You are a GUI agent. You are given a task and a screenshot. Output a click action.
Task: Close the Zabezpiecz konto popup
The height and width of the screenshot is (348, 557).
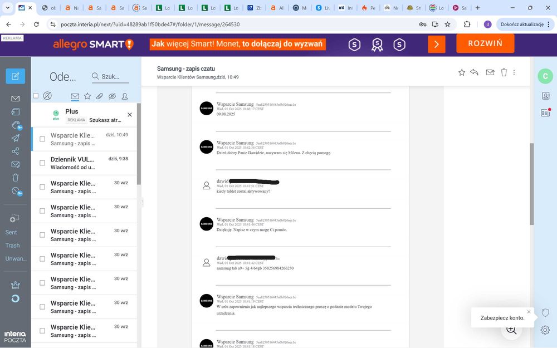529,312
